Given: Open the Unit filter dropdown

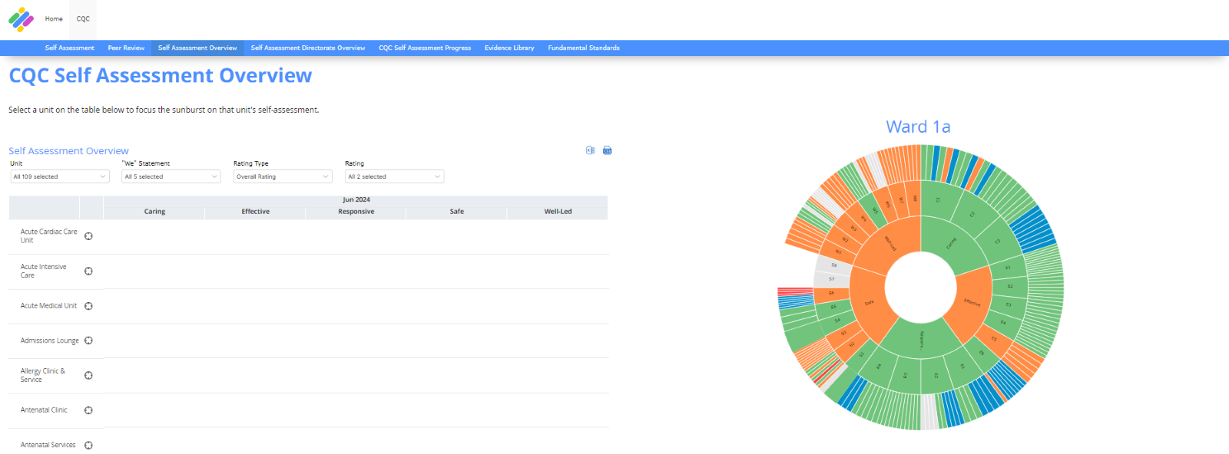Looking at the screenshot, I should [x=60, y=176].
